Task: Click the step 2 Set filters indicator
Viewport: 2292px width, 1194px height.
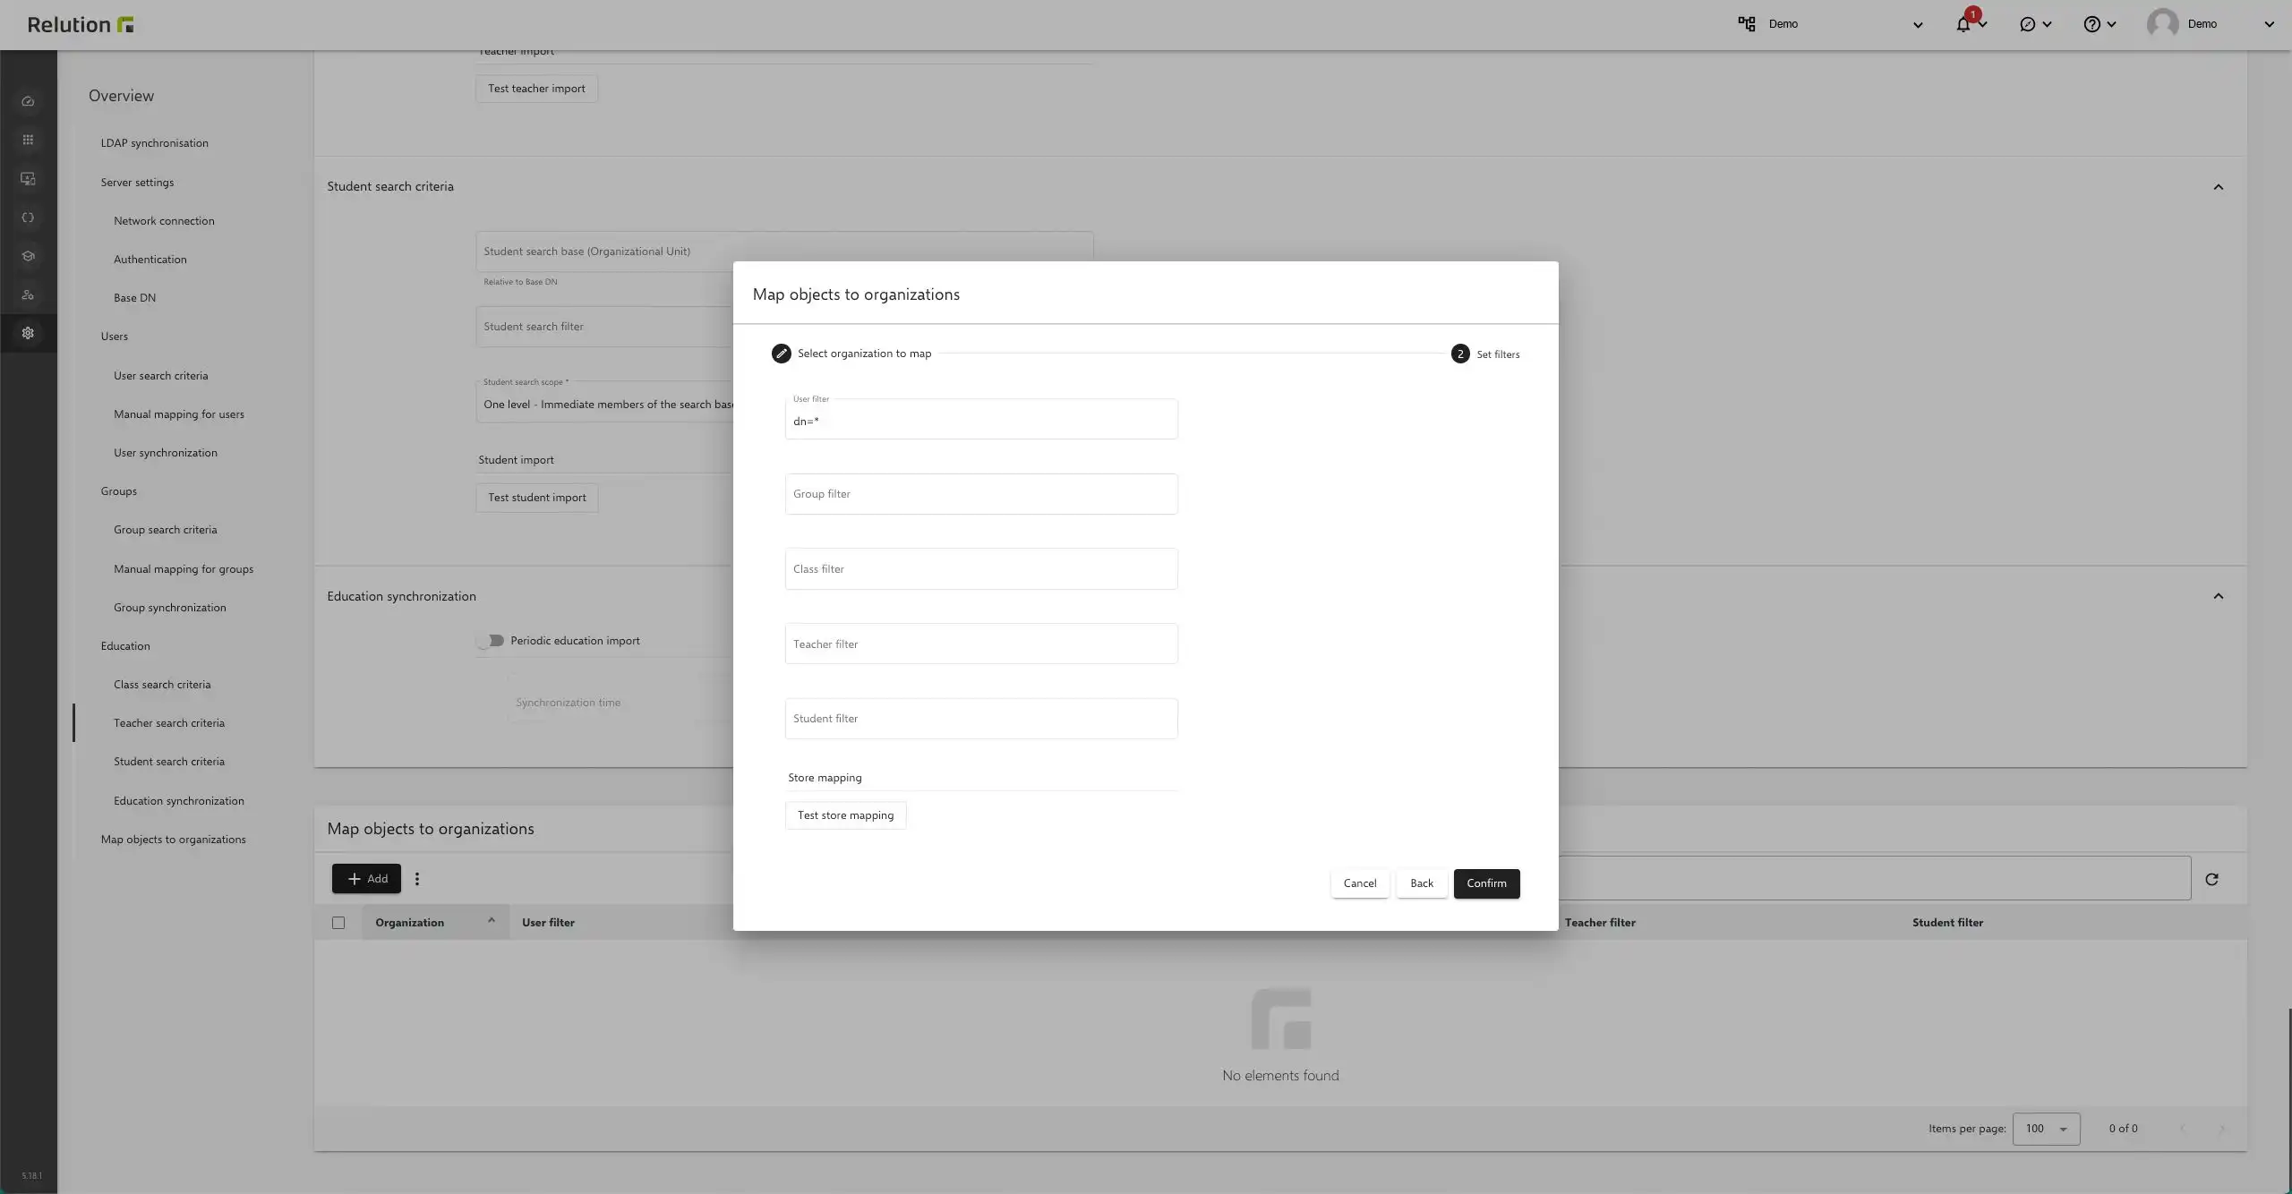Action: click(x=1459, y=354)
